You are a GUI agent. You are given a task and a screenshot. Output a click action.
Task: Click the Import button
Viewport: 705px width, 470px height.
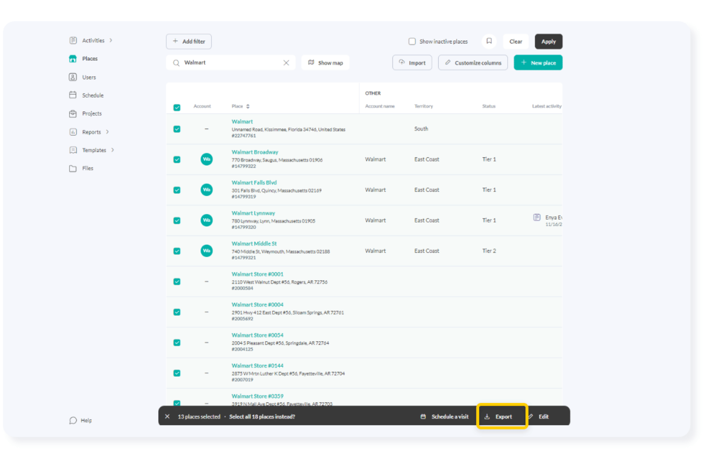[412, 63]
